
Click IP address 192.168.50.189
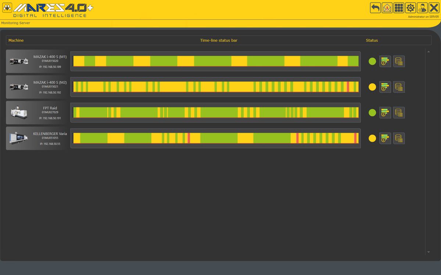coord(50,67)
